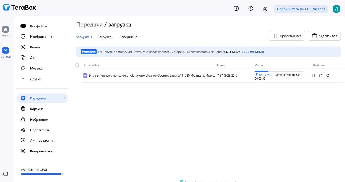Image resolution: width=345 pixels, height=182 pixels.
Task: Select the My cloud rail icon
Action: [5, 52]
